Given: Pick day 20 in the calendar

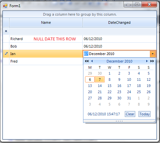Looking at the screenshot, I should pos(90,92).
